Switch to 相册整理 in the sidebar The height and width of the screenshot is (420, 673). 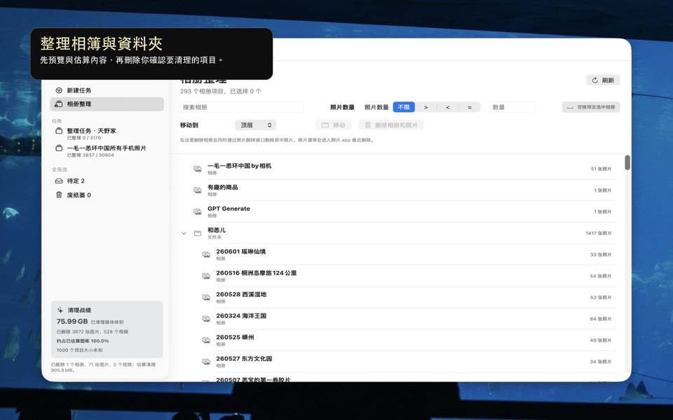(x=107, y=104)
